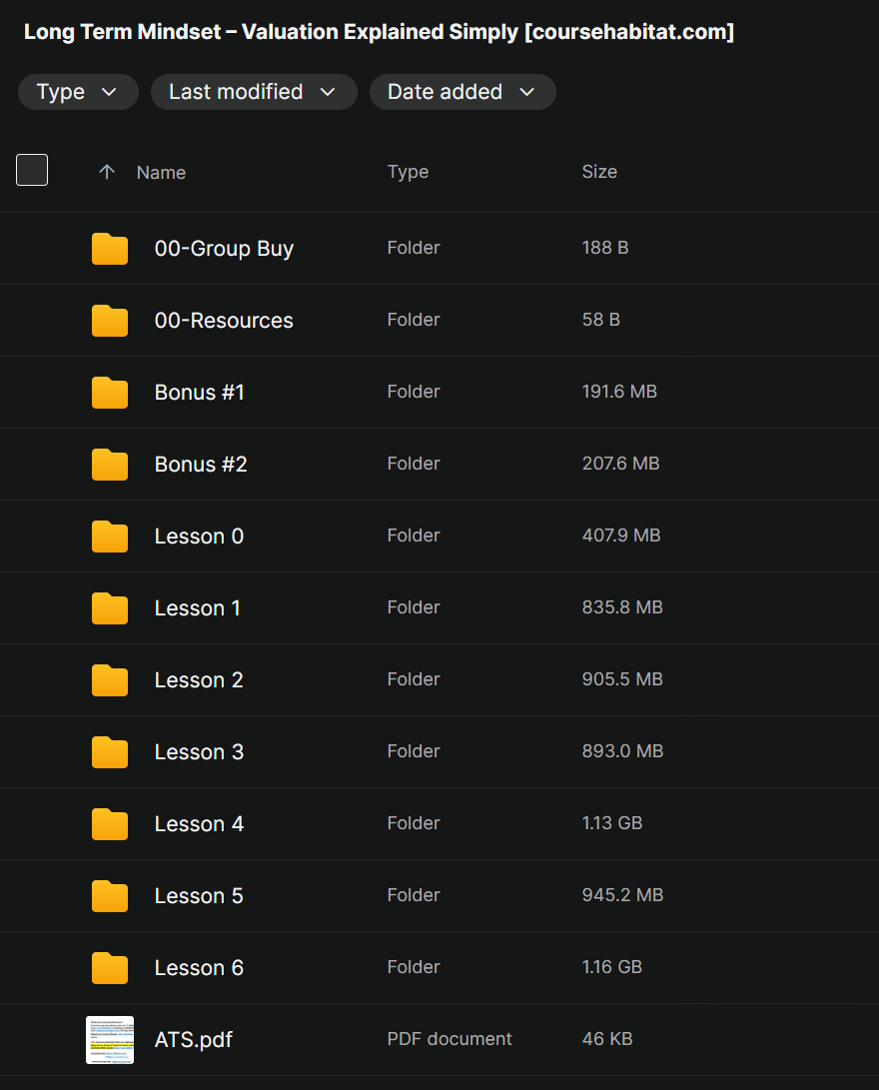879x1090 pixels.
Task: Click the 00-Resources folder icon
Action: [110, 321]
